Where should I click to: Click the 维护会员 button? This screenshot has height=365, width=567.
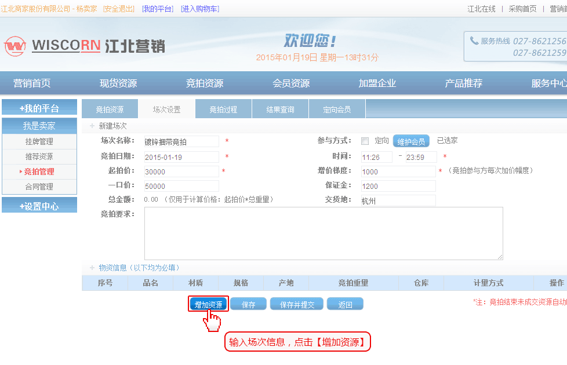tap(411, 141)
